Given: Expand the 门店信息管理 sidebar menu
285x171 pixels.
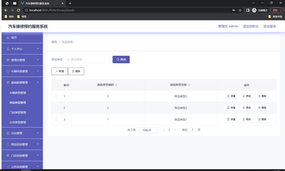Looking at the screenshot, I should click(x=22, y=156).
